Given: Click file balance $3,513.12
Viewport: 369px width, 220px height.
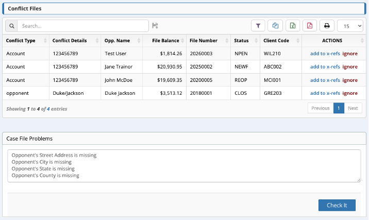Looking at the screenshot, I should (171, 93).
